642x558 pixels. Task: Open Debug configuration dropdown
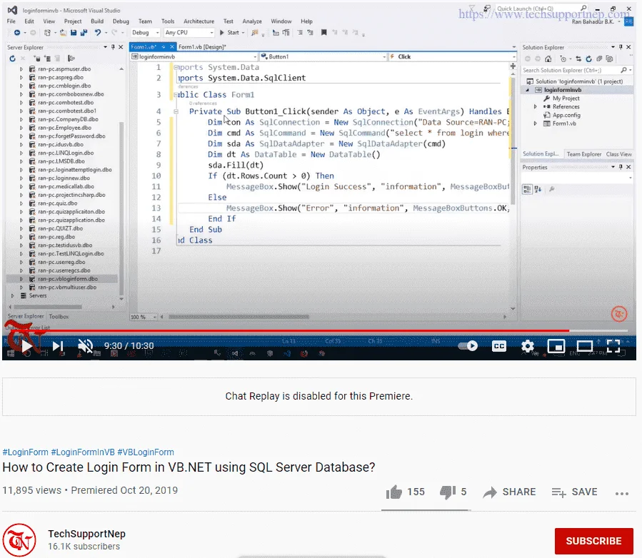(x=145, y=32)
